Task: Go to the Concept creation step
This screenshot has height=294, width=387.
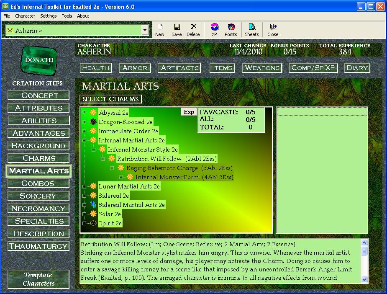Action: pos(38,95)
